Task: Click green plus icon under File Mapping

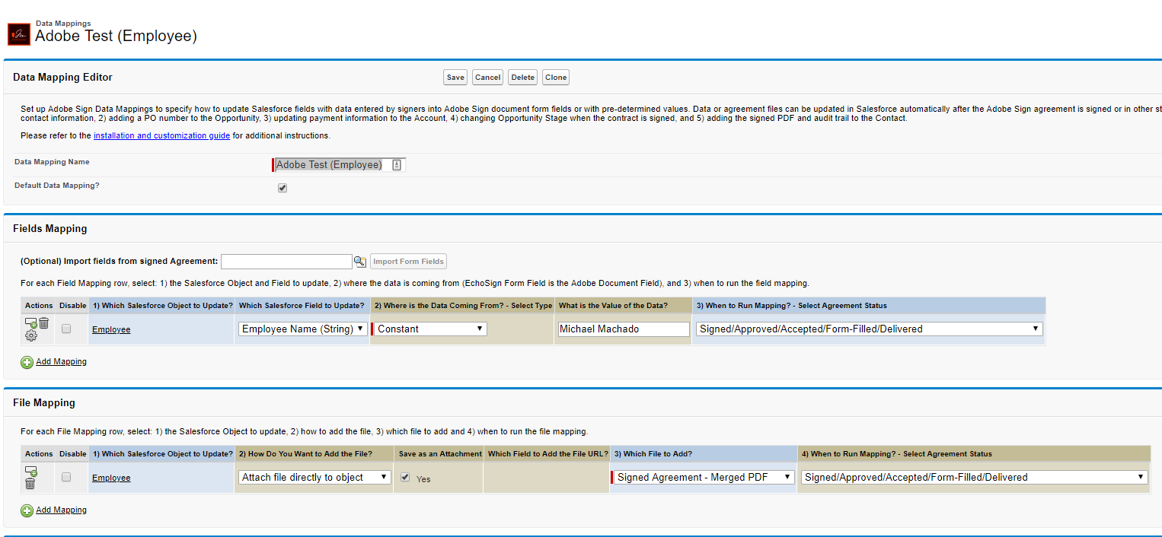Action: tap(27, 510)
